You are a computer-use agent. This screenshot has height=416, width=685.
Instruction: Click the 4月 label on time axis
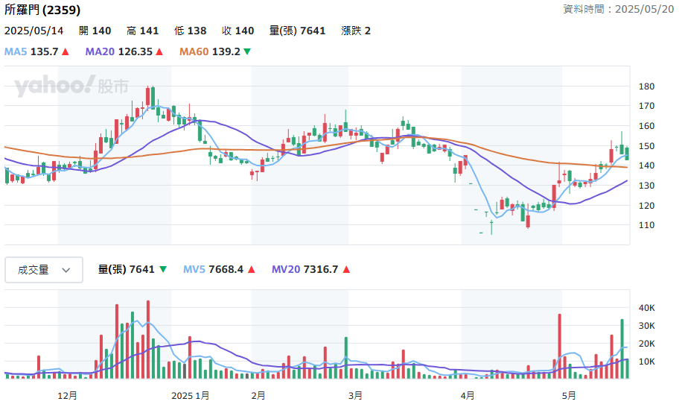click(x=468, y=395)
